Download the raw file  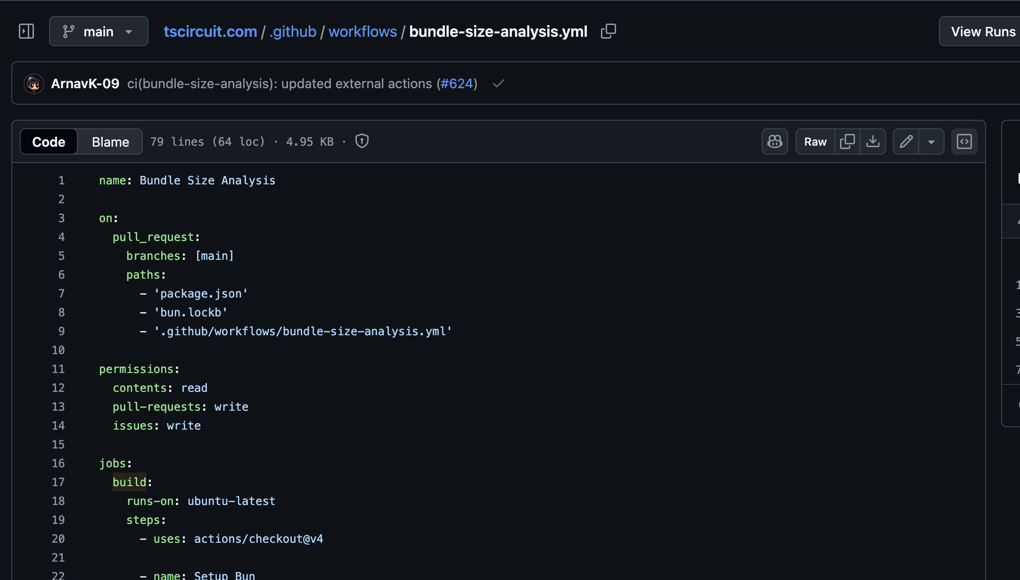coord(873,141)
